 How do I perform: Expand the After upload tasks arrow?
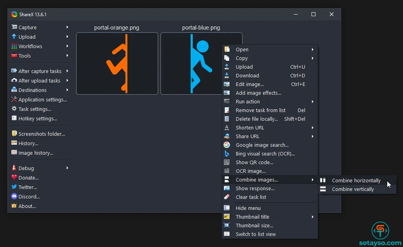tap(67, 80)
